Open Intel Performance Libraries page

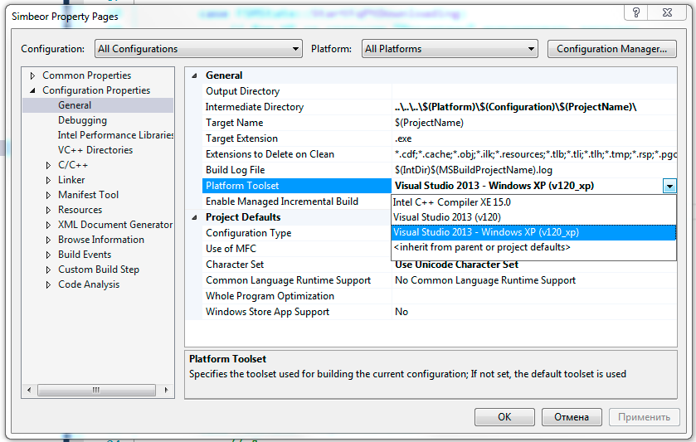point(115,135)
